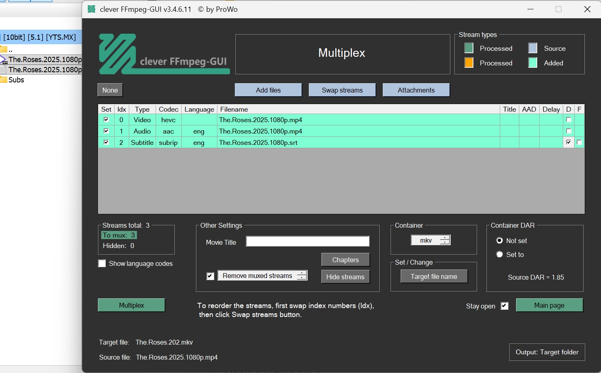
Task: Click the Codec column header
Action: 169,109
